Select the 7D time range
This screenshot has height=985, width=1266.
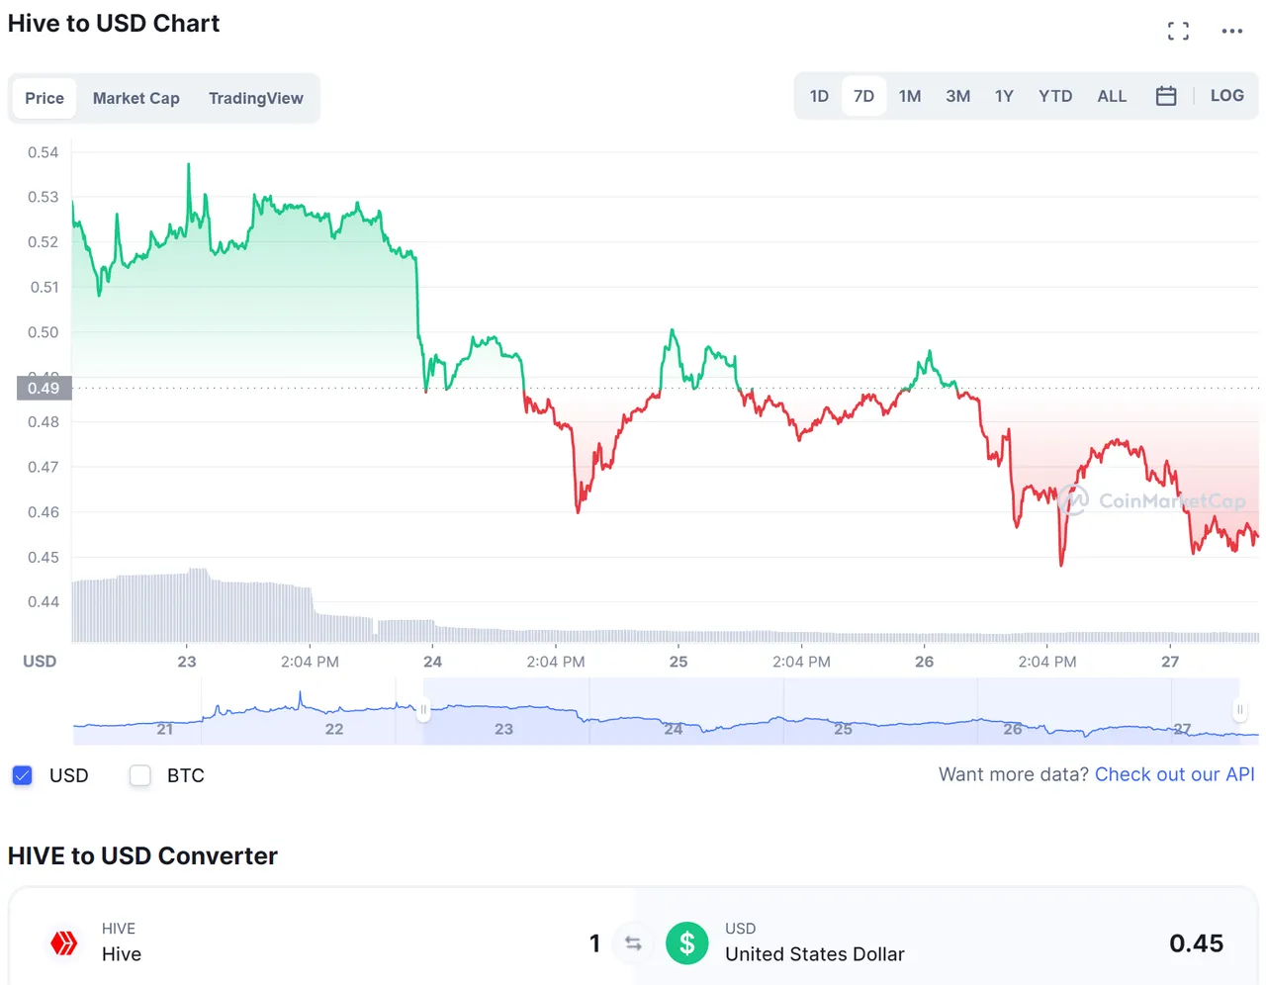pyautogui.click(x=863, y=96)
